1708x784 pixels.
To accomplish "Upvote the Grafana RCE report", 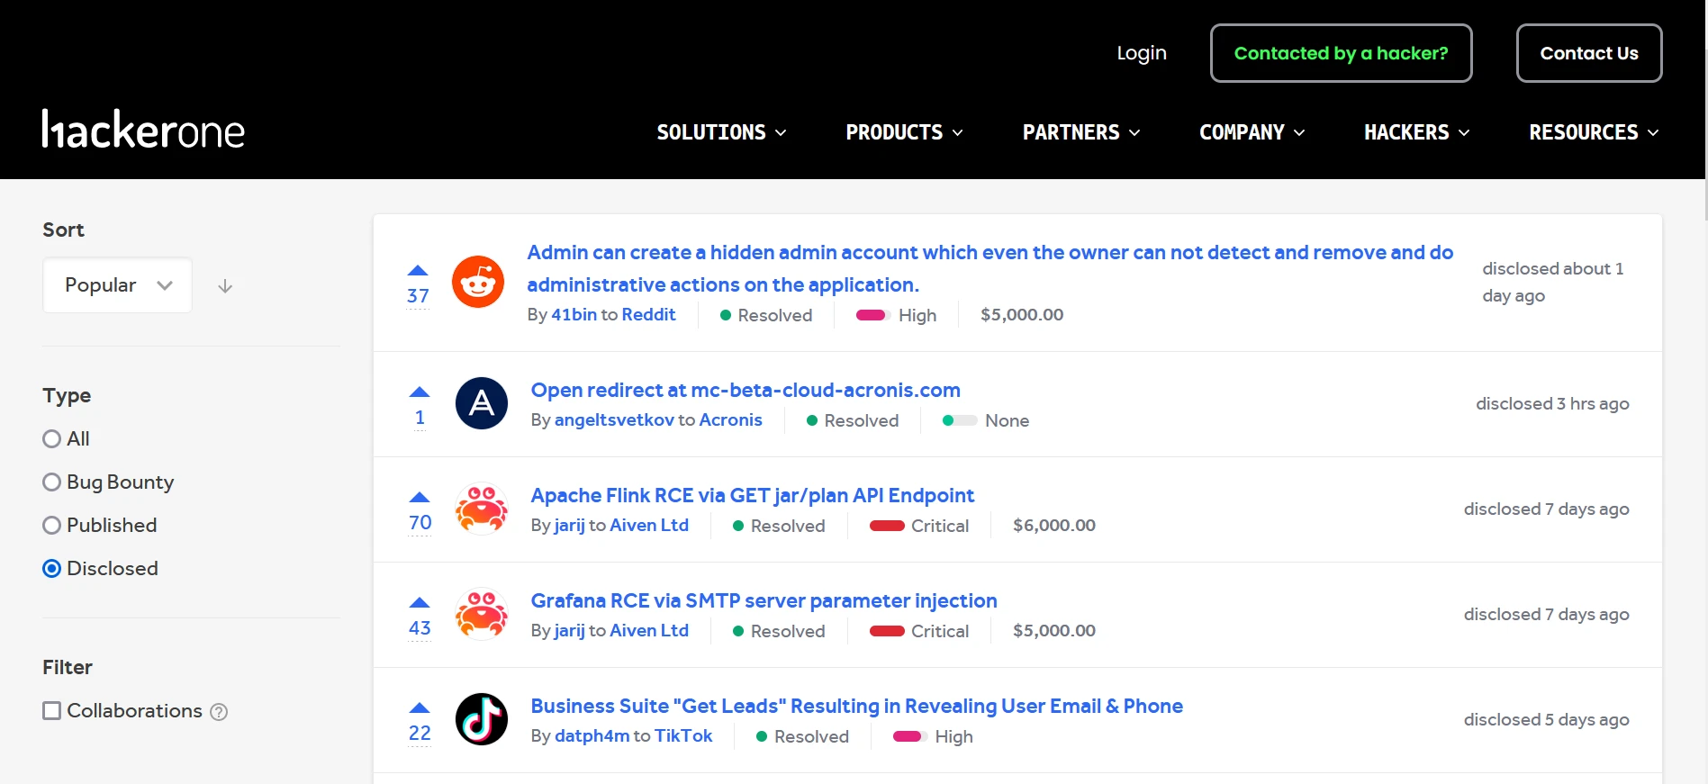I will [420, 602].
